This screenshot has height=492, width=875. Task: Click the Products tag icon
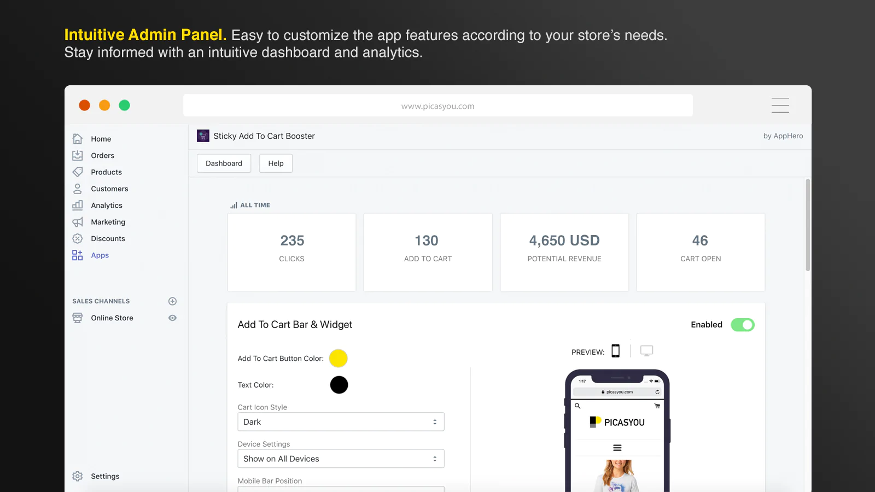[78, 172]
